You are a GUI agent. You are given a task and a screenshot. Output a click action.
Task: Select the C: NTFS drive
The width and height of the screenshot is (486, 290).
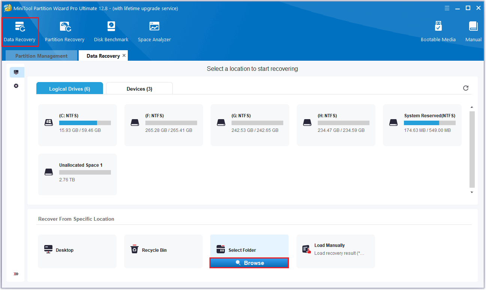pos(78,125)
